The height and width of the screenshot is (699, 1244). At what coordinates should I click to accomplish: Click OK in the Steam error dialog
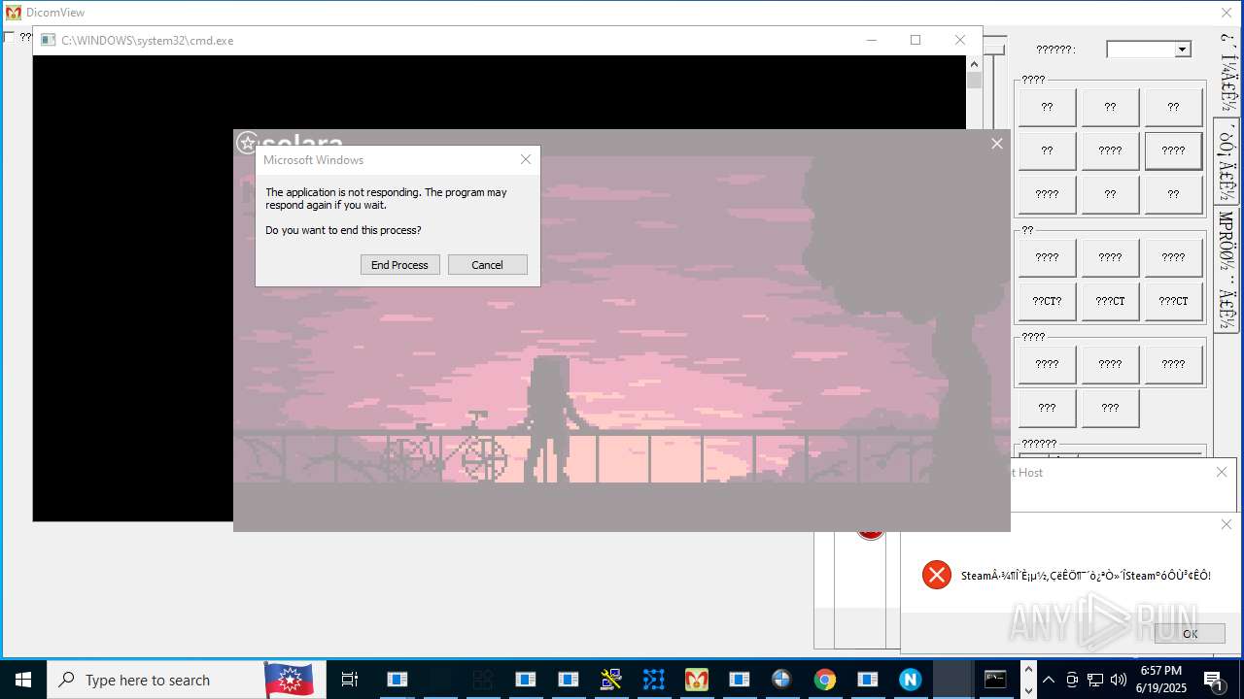[x=1190, y=633]
